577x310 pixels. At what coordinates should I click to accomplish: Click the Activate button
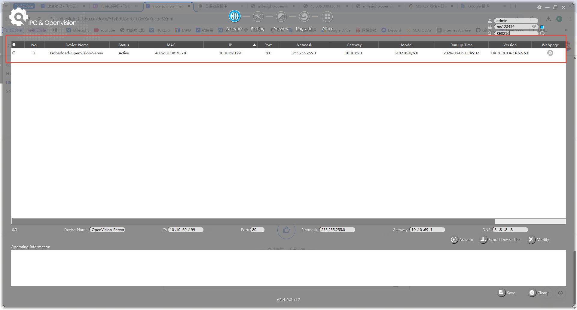coord(462,240)
